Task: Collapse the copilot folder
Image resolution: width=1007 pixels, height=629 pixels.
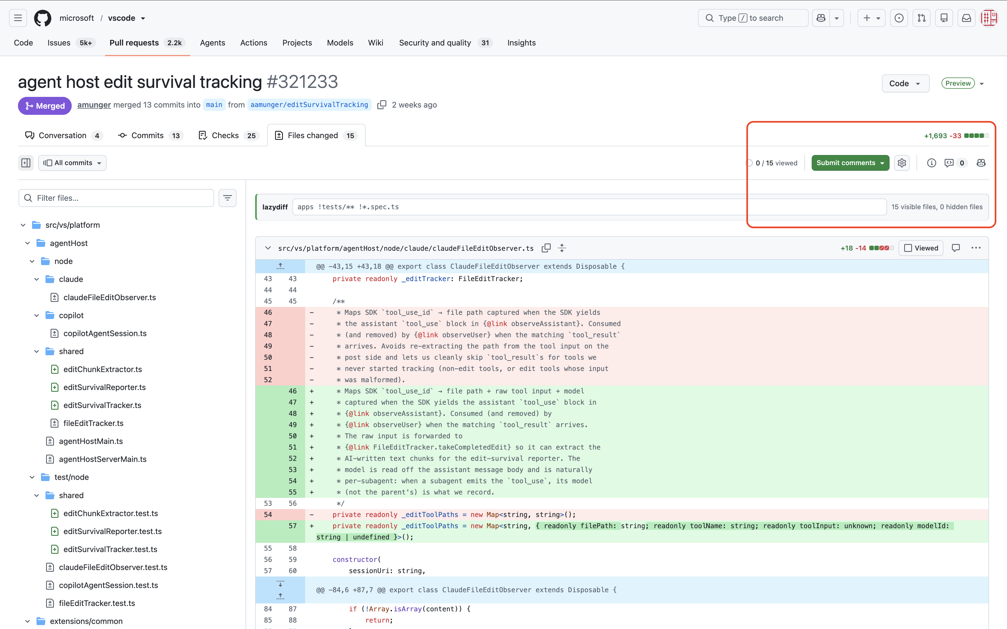Action: coord(37,315)
